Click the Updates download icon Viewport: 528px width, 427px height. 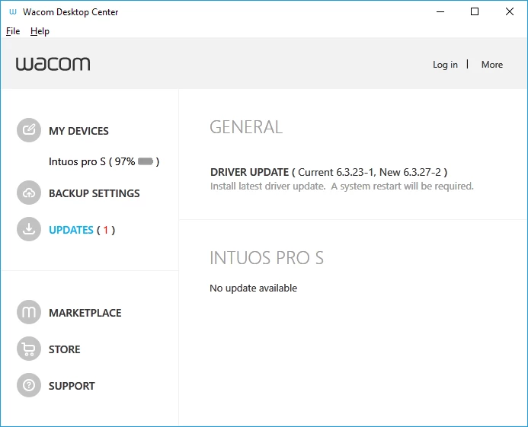pos(29,229)
